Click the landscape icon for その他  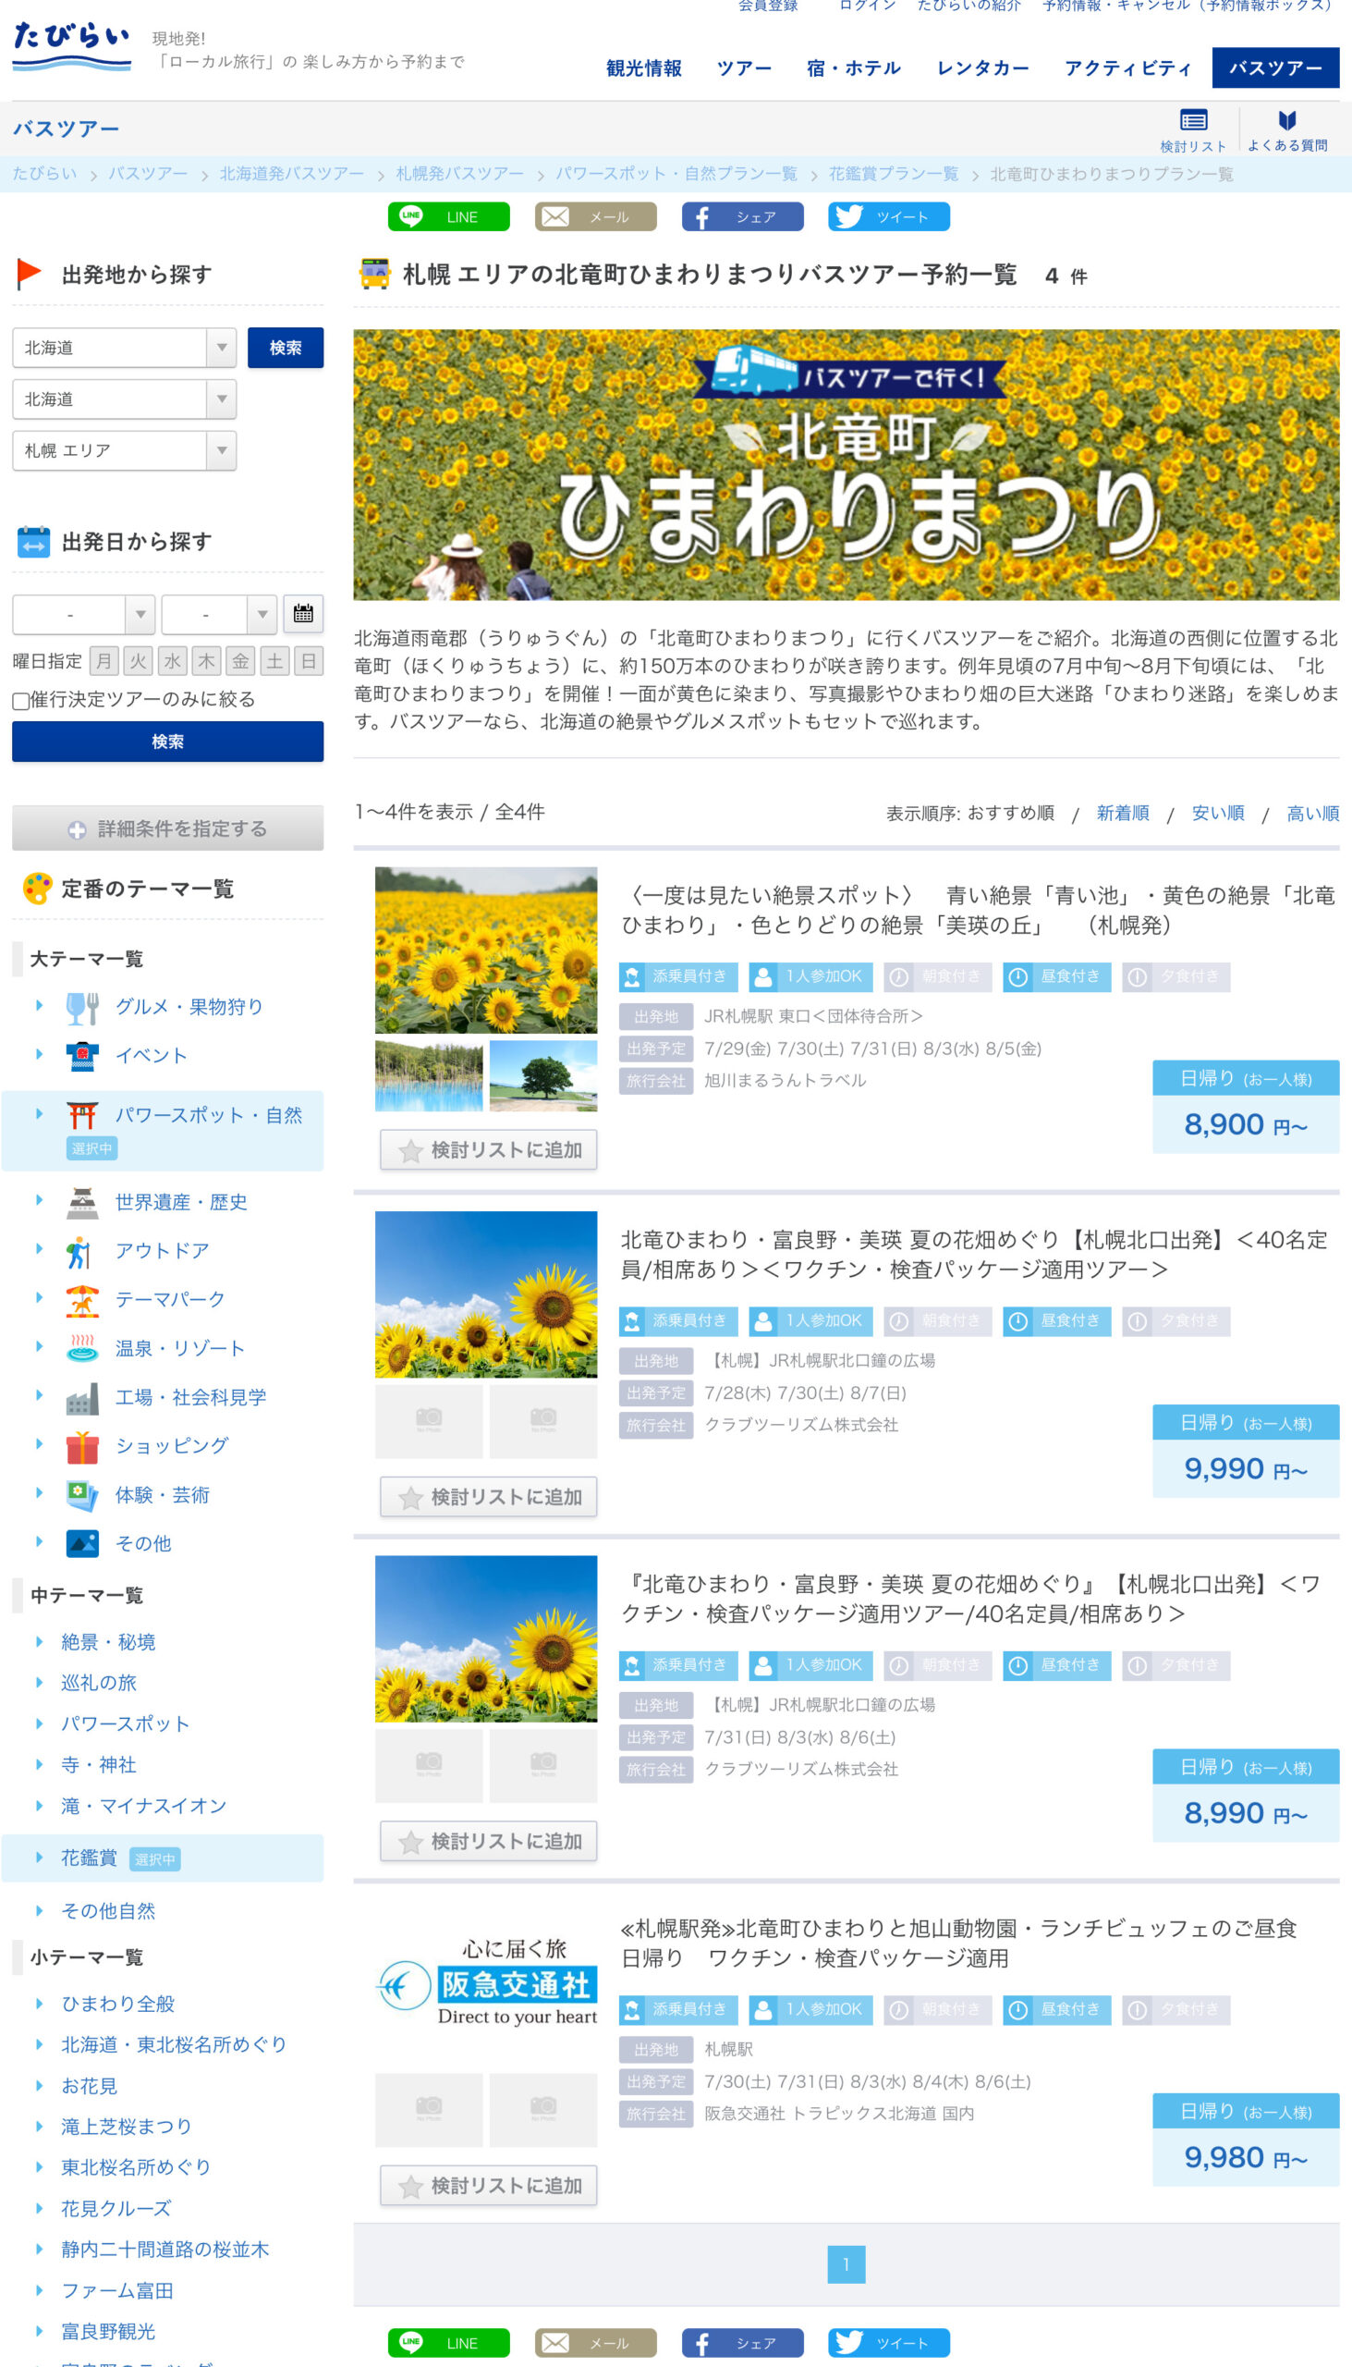pos(82,1544)
